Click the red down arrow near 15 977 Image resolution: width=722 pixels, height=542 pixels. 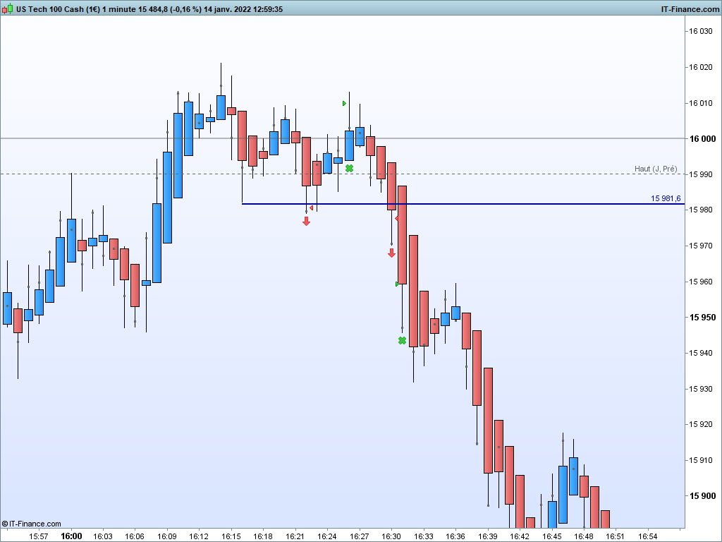[x=306, y=221]
